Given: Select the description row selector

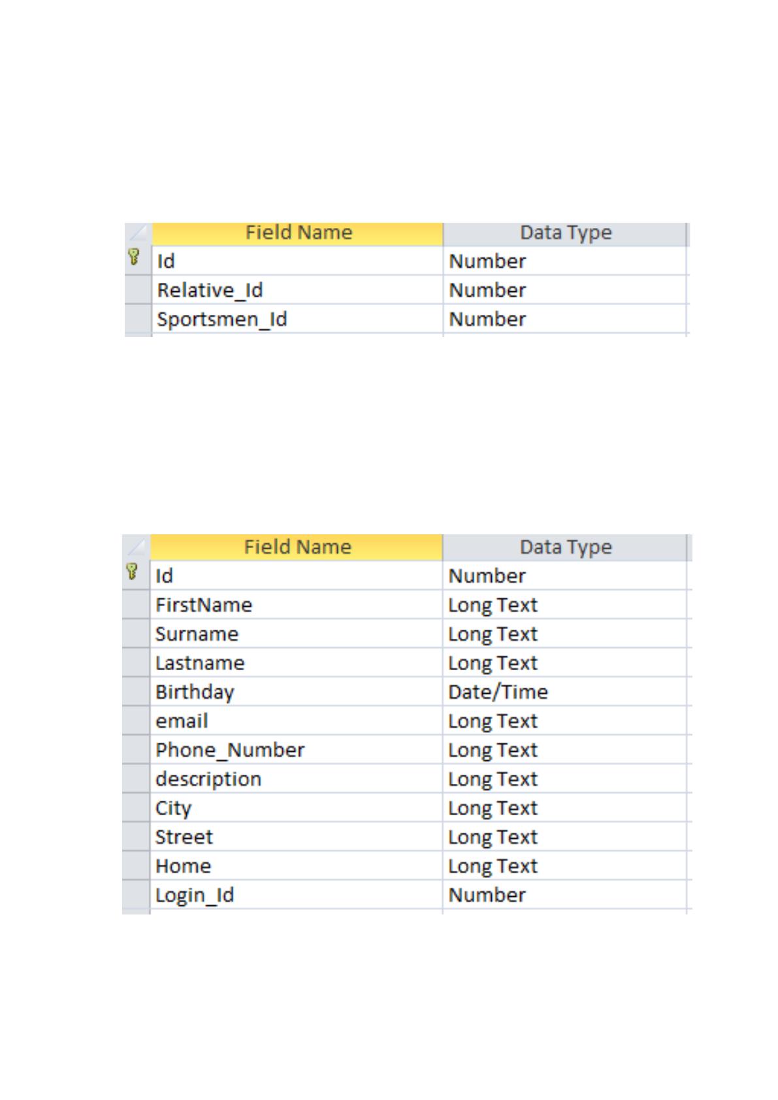Looking at the screenshot, I should point(137,779).
